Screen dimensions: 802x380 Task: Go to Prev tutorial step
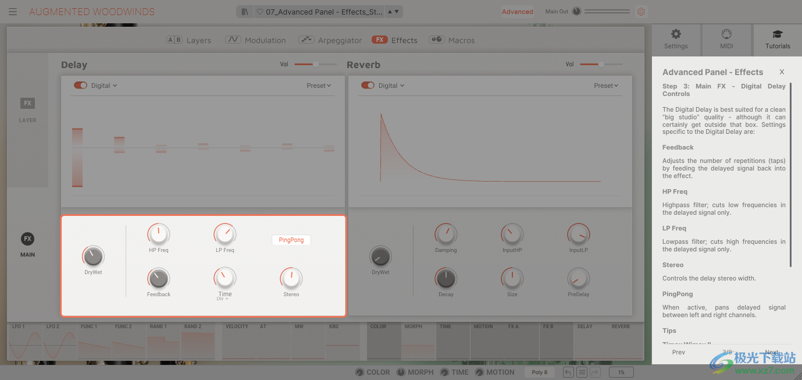click(x=678, y=352)
